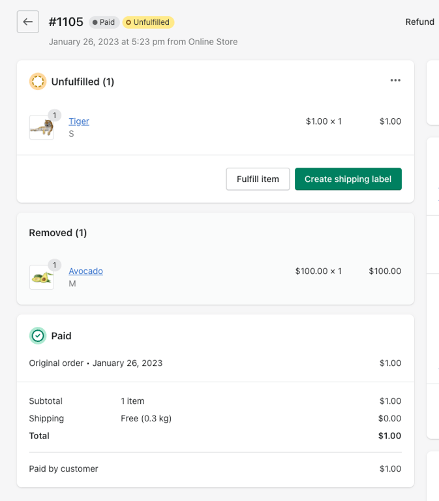Open the three-dot menu in Unfulfilled card
The width and height of the screenshot is (439, 501).
pyautogui.click(x=395, y=80)
